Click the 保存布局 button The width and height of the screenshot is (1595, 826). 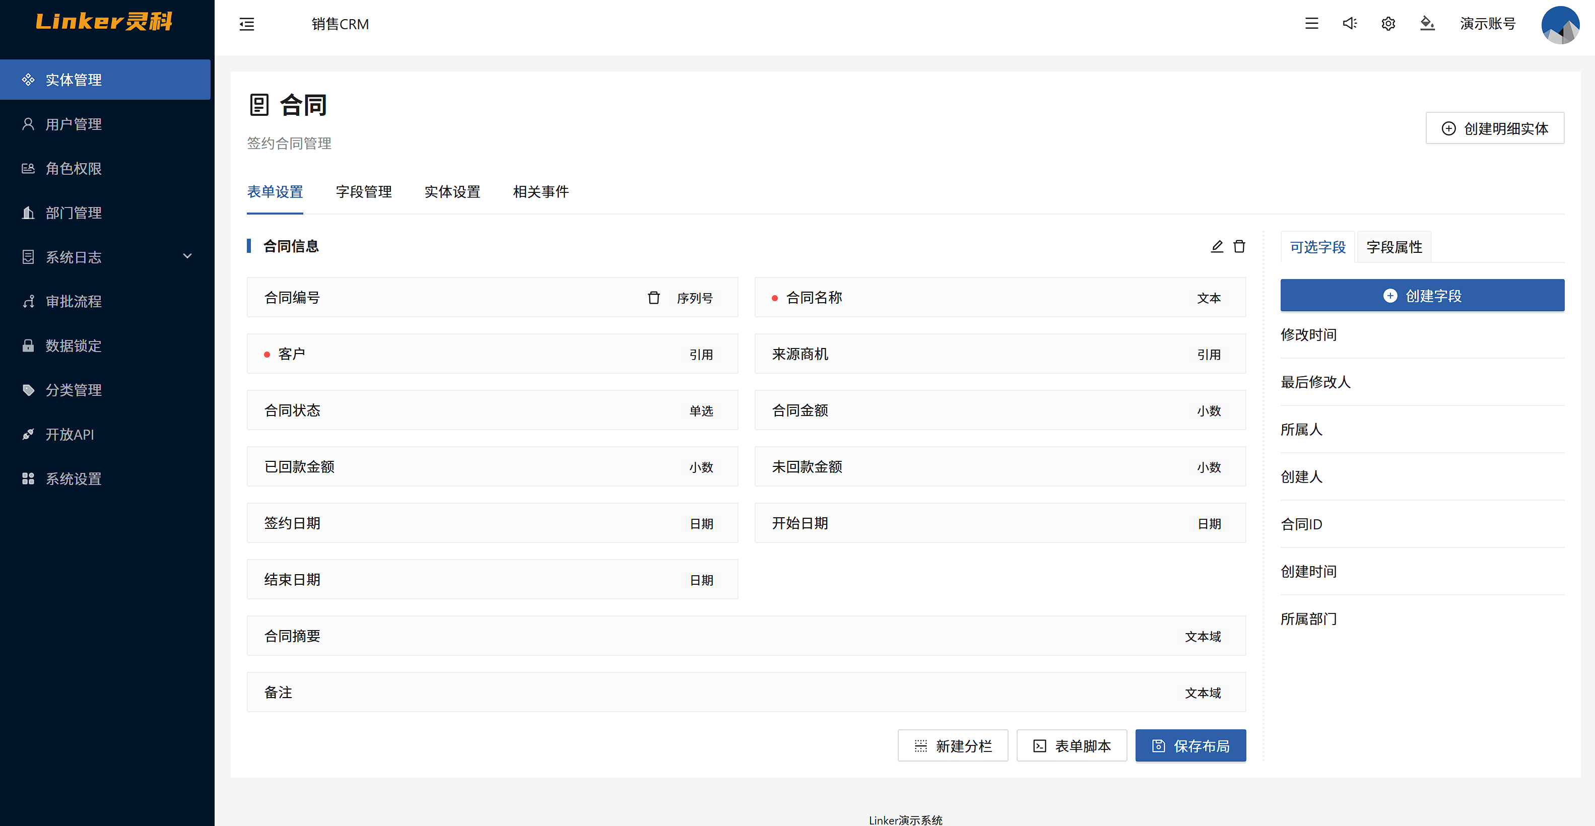coord(1190,745)
